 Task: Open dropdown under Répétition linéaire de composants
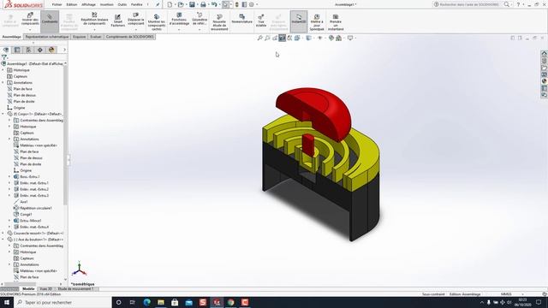click(x=94, y=29)
